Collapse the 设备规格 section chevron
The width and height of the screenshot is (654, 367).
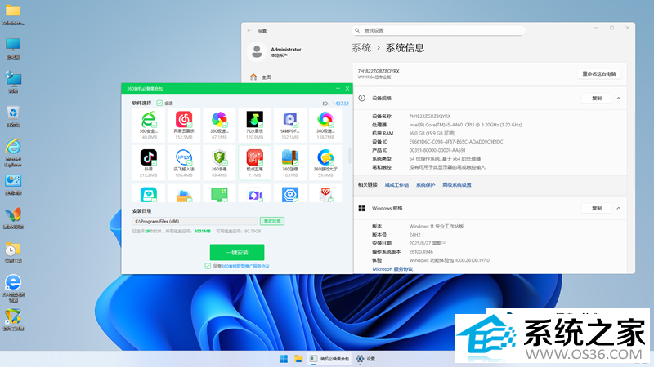click(x=619, y=98)
